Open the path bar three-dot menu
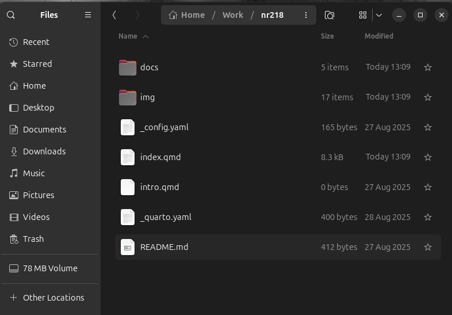452x315 pixels. tap(306, 15)
